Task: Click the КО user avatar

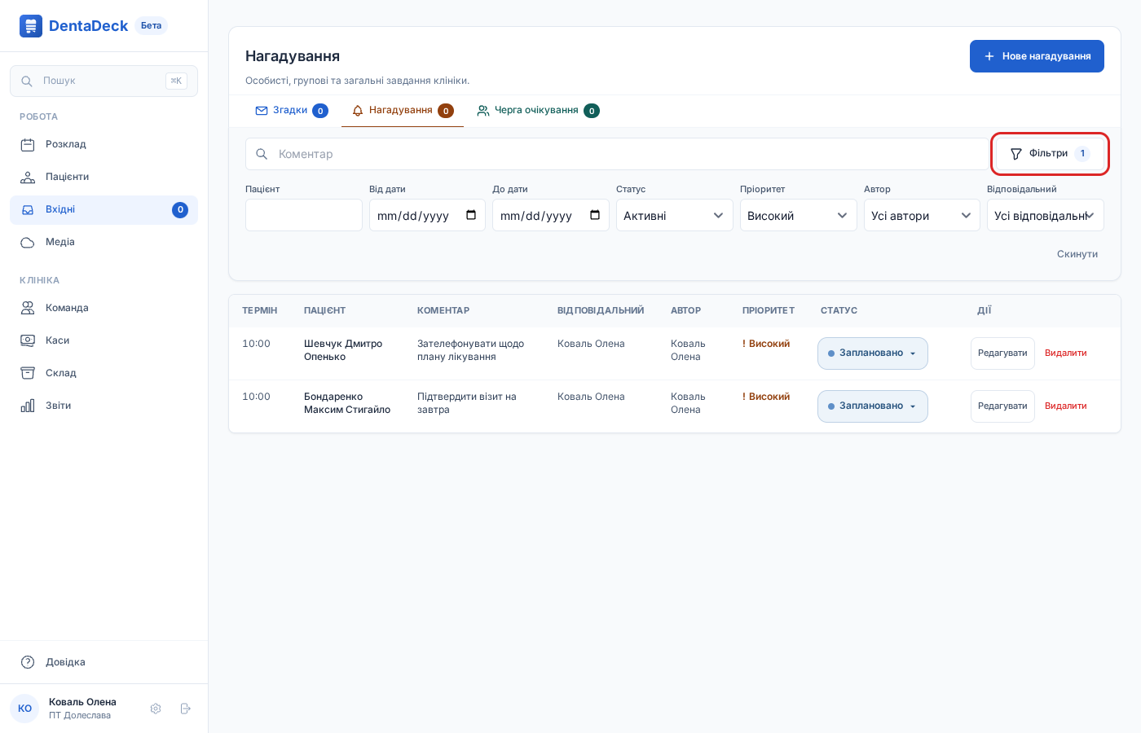Action: pos(24,709)
